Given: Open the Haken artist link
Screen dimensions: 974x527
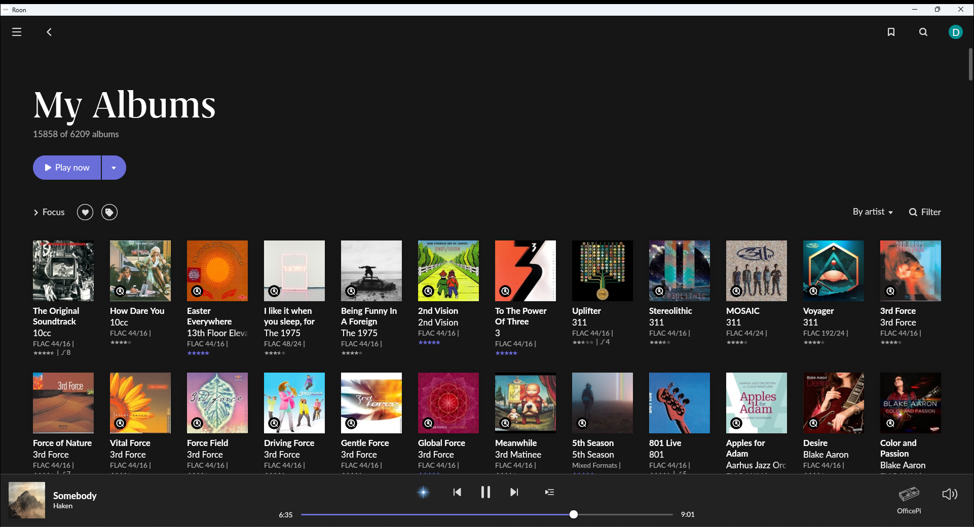Looking at the screenshot, I should pos(63,506).
